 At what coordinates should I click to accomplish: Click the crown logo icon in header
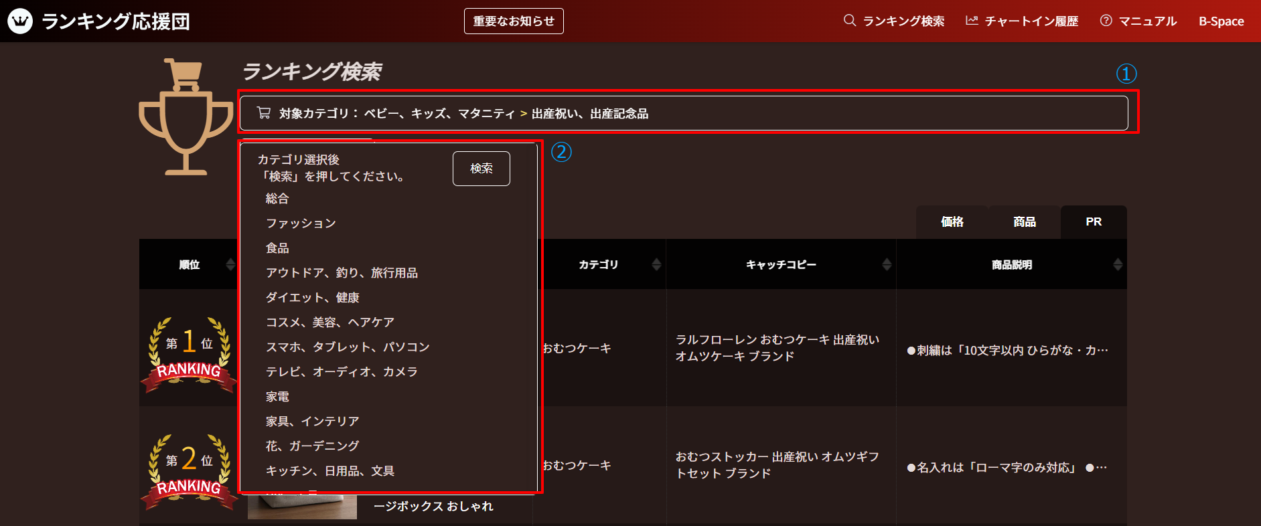(20, 21)
